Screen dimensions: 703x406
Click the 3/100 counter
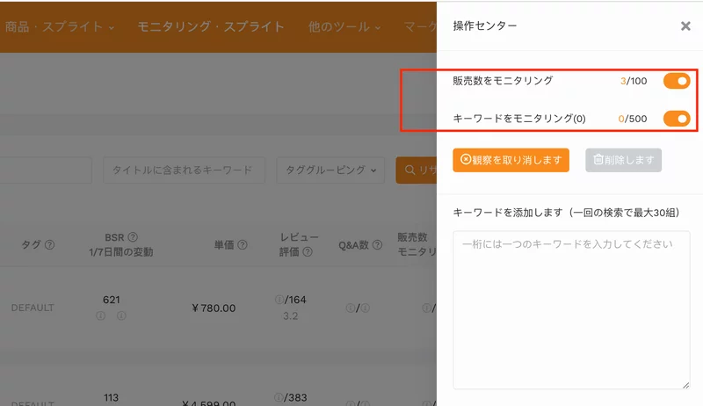[634, 81]
